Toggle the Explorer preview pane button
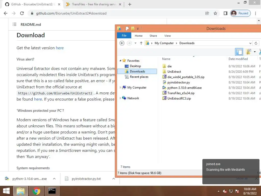Image resolution: width=261 pixels, height=196 pixels. 239,52
